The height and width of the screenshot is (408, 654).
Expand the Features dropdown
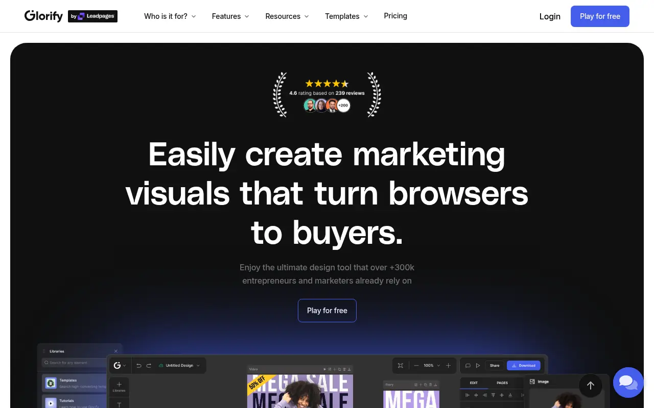[230, 16]
